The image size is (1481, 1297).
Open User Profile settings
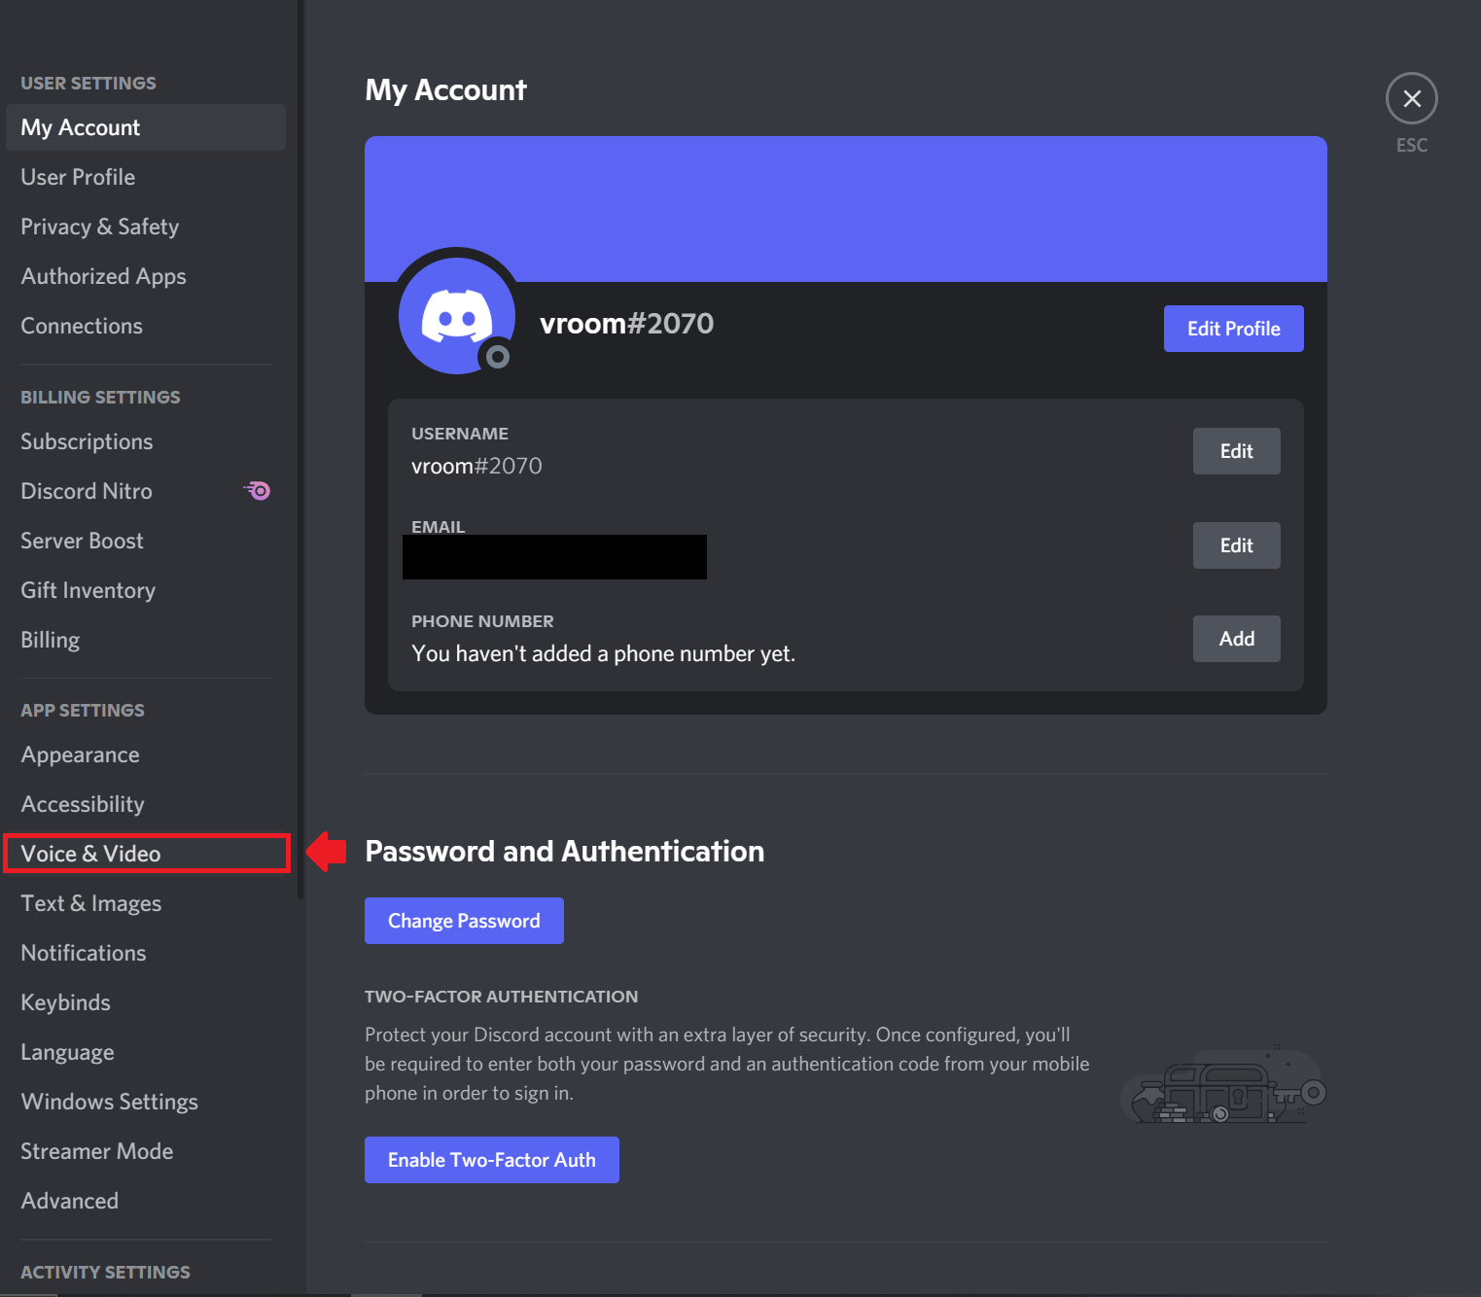[146, 177]
